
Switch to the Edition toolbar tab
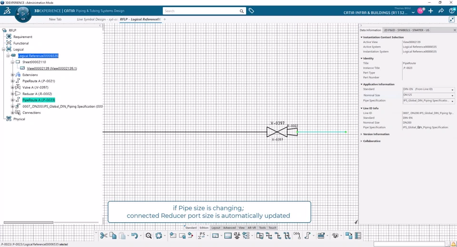coord(204,228)
